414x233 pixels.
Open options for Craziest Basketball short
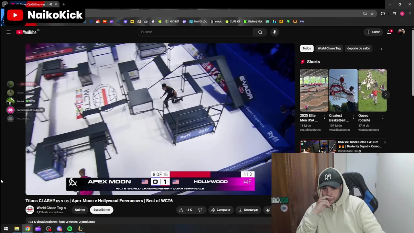354,117
